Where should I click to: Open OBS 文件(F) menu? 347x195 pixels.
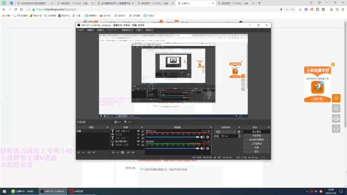coord(81,30)
